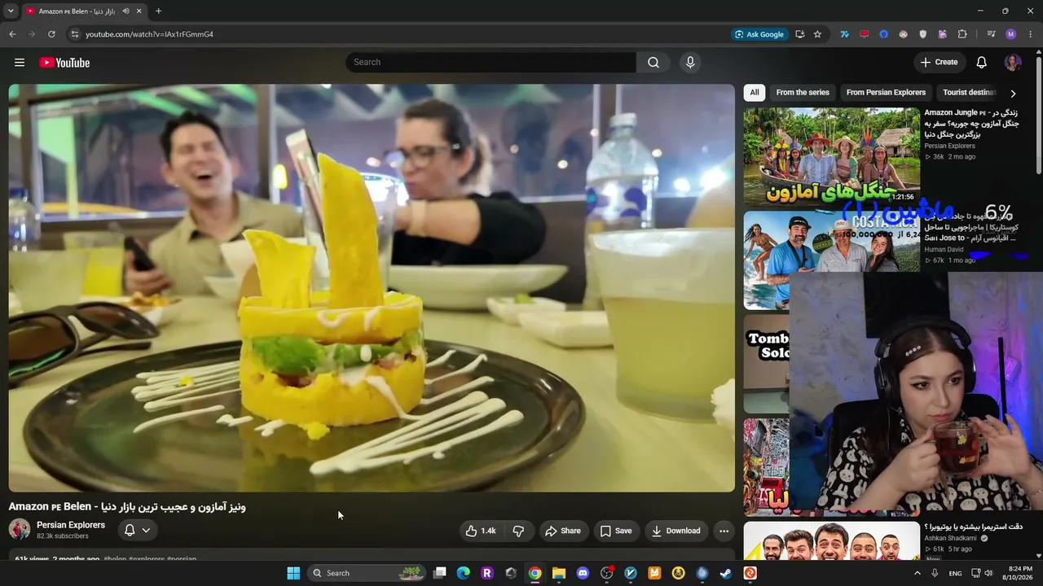The height and width of the screenshot is (586, 1043).
Task: Select the All filter chip
Action: tap(755, 93)
